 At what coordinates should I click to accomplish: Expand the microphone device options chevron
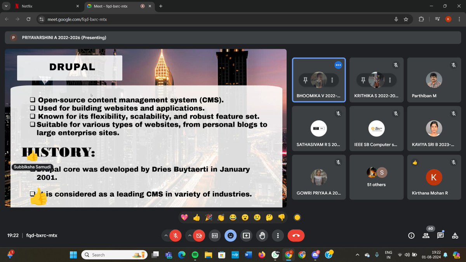[x=166, y=235]
